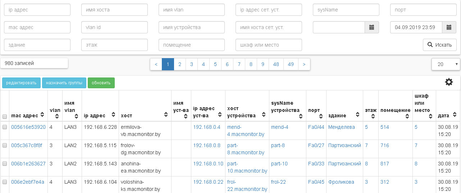This screenshot has width=461, height=193.
Task: Click calendar icon beside the empty date field
Action: [x=372, y=27]
